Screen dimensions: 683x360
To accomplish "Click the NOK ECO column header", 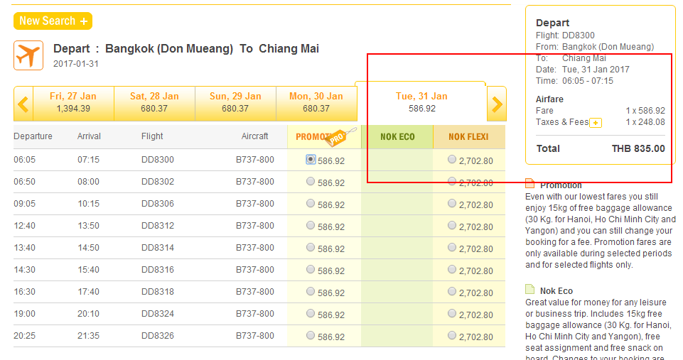I will [397, 137].
